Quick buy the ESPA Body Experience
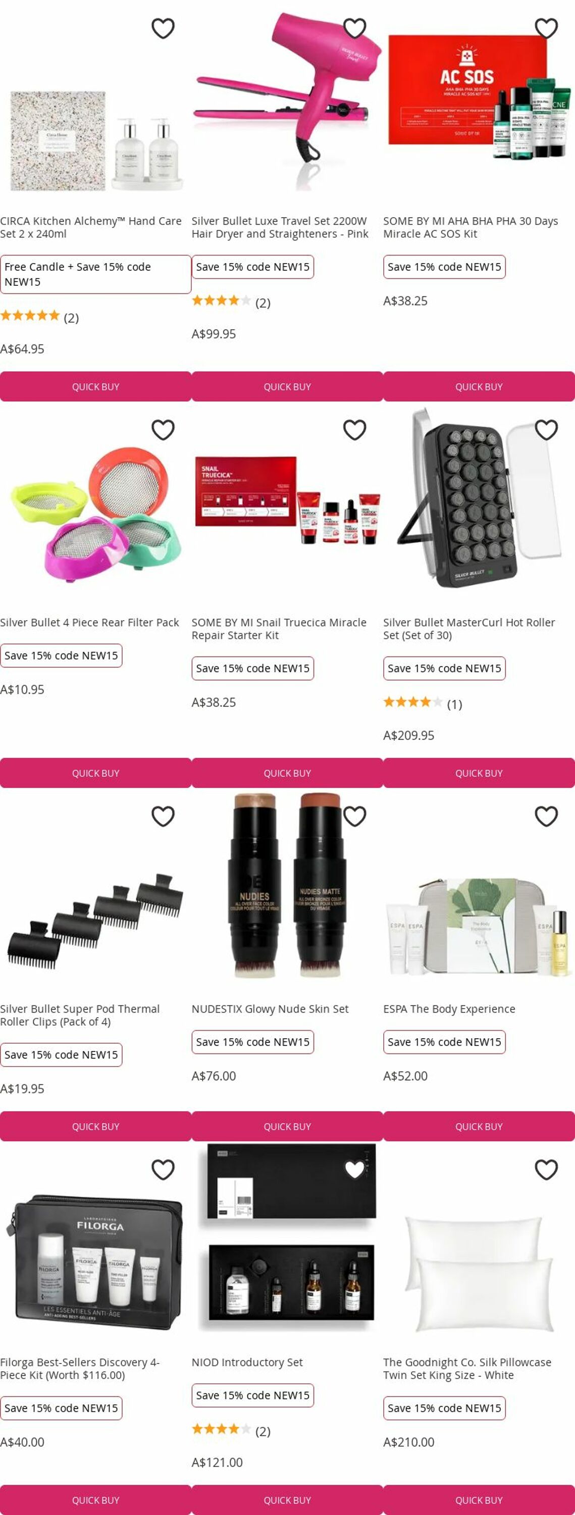 pos(479,1126)
